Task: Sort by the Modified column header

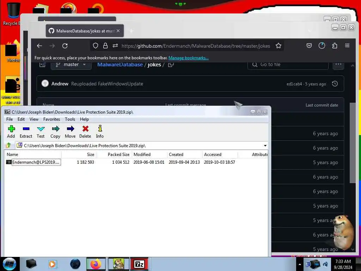Action: 149,155
